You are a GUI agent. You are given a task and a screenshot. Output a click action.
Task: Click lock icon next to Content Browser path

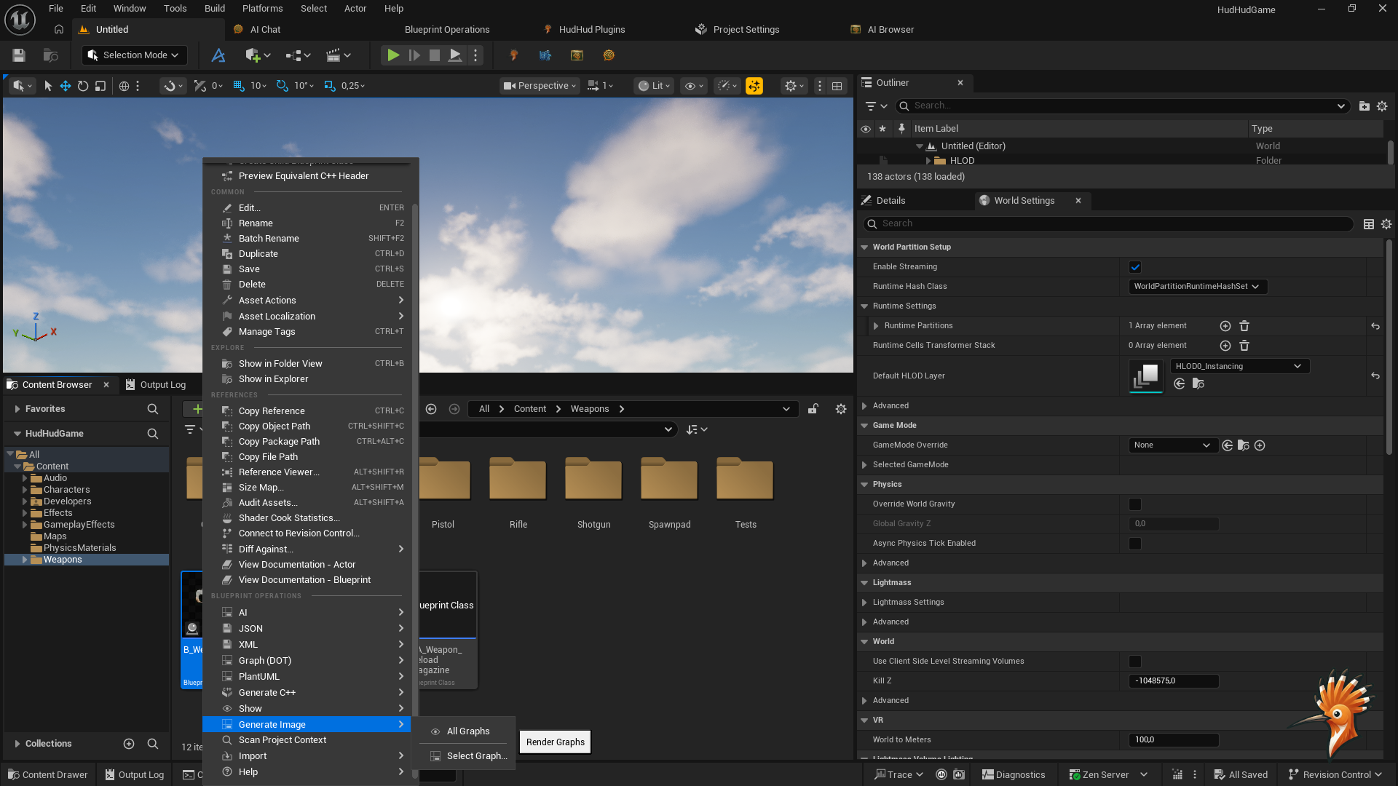tap(813, 409)
